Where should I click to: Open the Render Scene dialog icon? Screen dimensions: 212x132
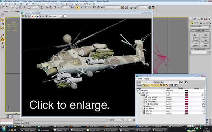(x=131, y=7)
